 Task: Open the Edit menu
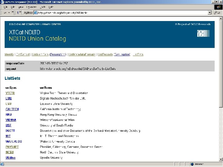(13, 7)
